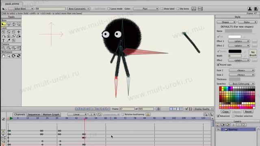Toggle the checkbox beside Display Quality

pyautogui.click(x=186, y=109)
